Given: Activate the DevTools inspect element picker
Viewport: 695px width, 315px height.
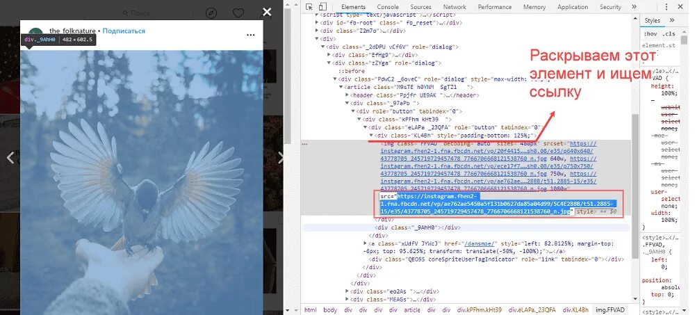Looking at the screenshot, I should tap(309, 7).
